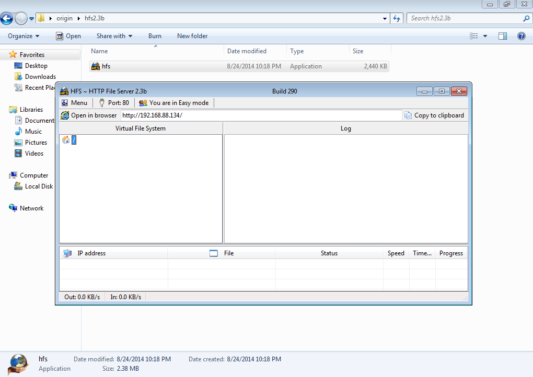Click the plug icon next to Port
533x377 pixels.
(x=102, y=103)
